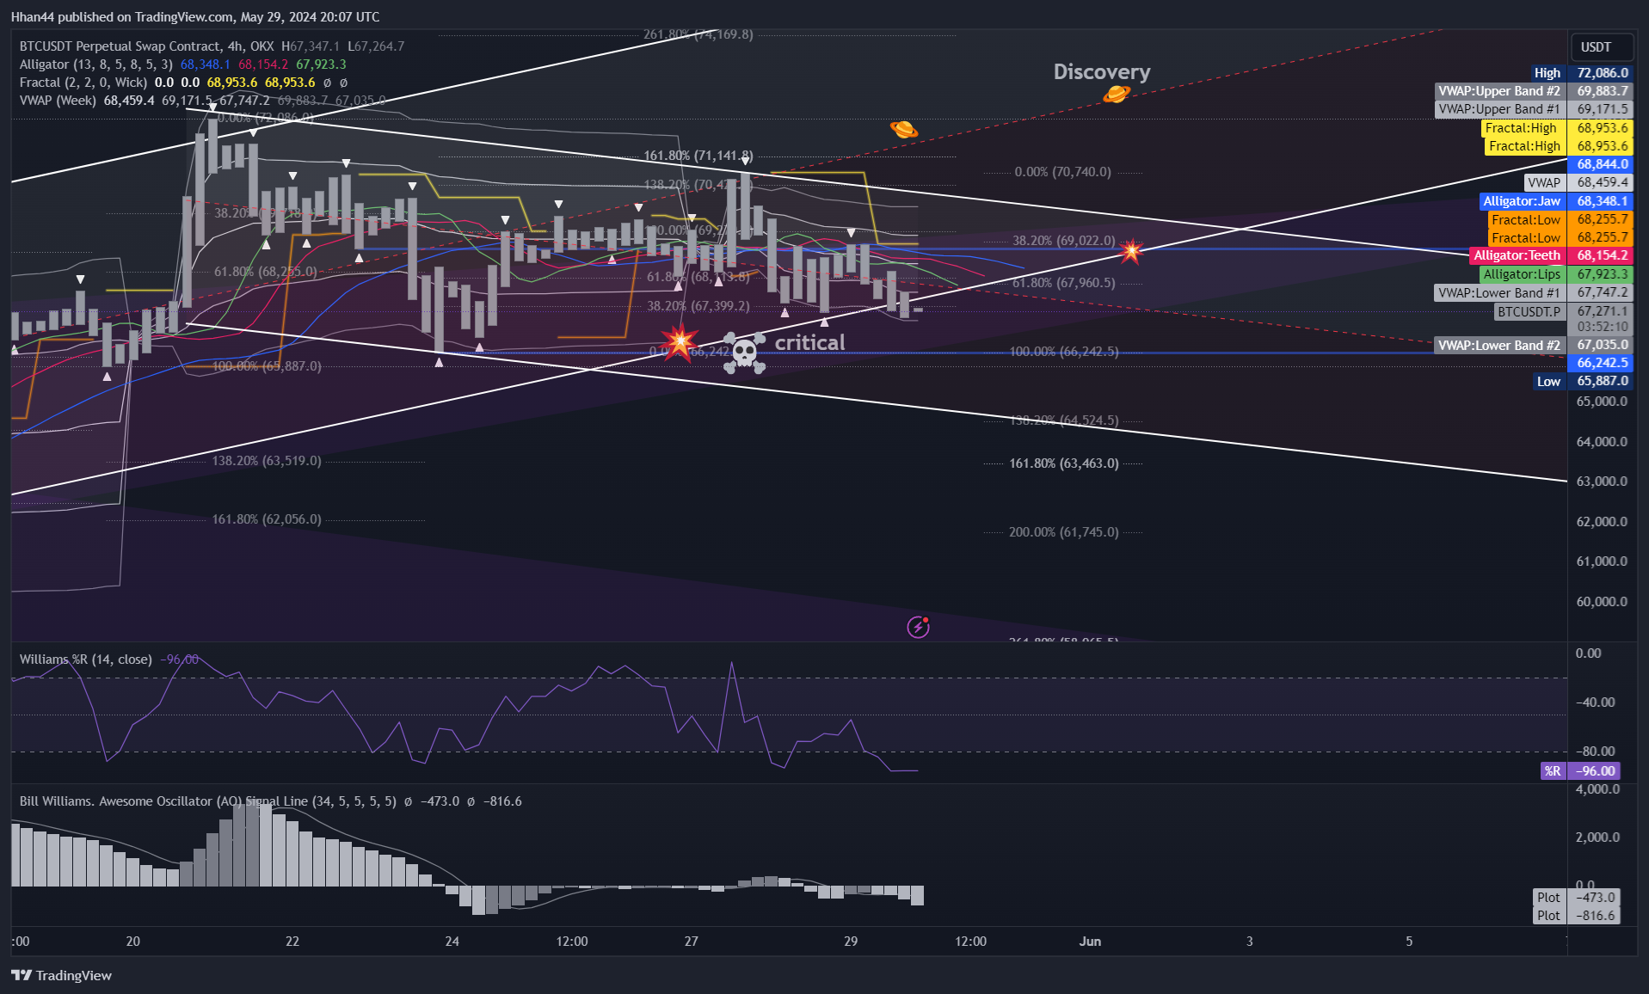
Task: Click the VWAP:Lower Band #2 price label
Action: pyautogui.click(x=1534, y=345)
